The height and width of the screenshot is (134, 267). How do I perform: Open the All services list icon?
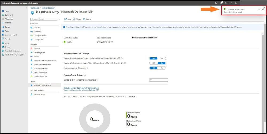3,19
